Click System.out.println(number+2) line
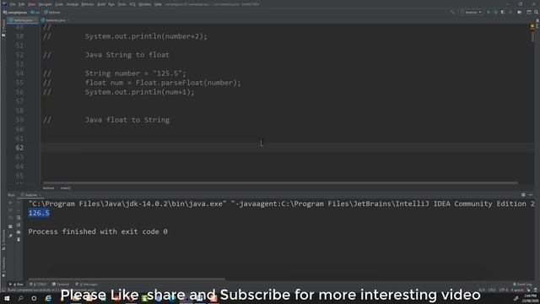The width and height of the screenshot is (540, 304). [x=146, y=36]
